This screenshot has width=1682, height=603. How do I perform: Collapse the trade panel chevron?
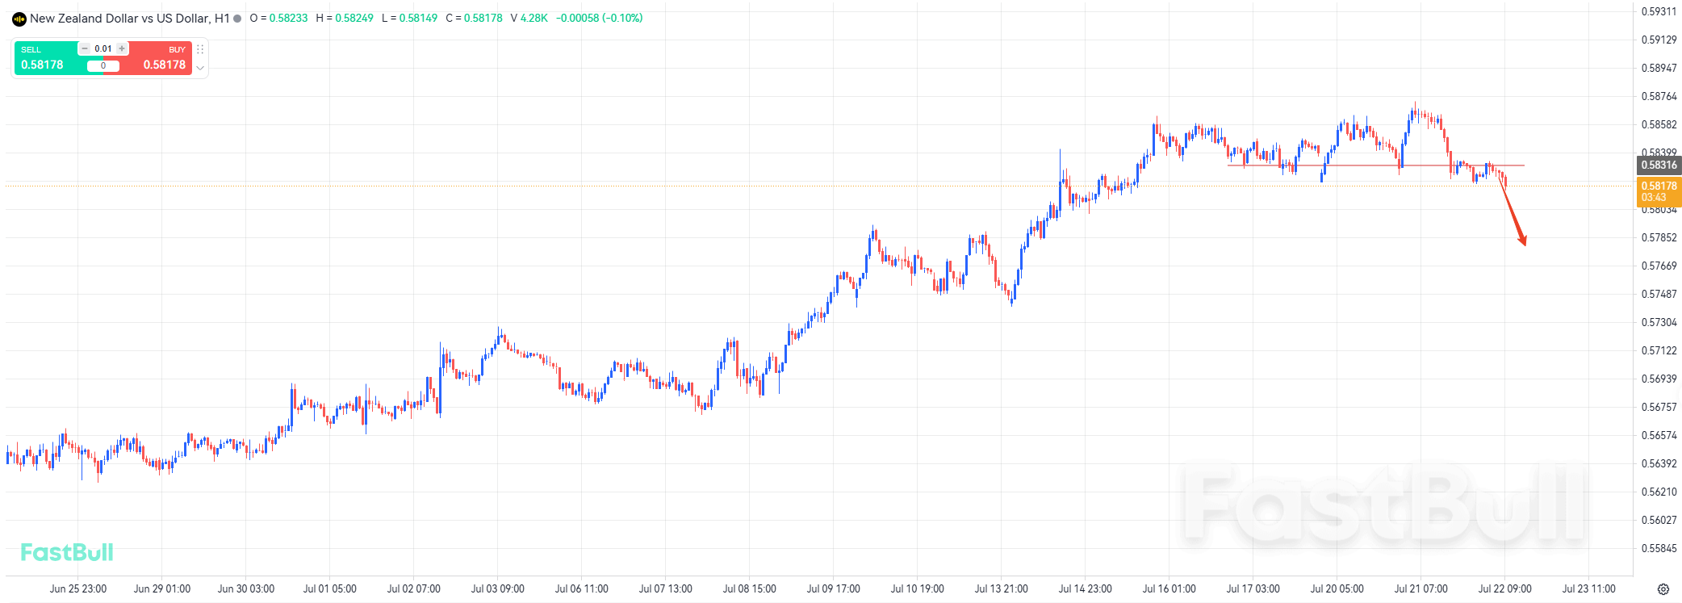tap(200, 68)
